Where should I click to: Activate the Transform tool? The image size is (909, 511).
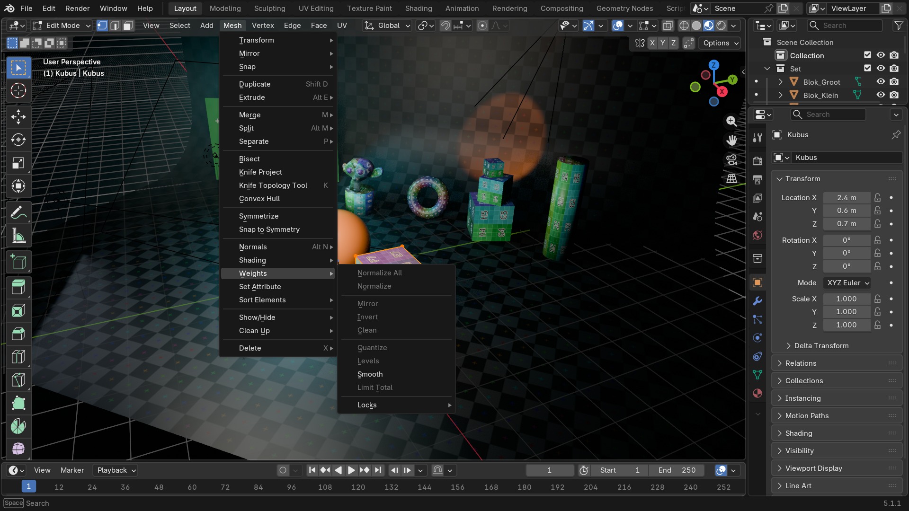click(x=18, y=186)
